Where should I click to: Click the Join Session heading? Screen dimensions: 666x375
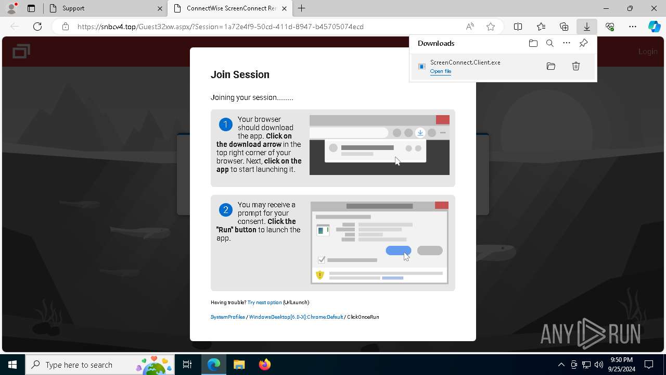(240, 74)
